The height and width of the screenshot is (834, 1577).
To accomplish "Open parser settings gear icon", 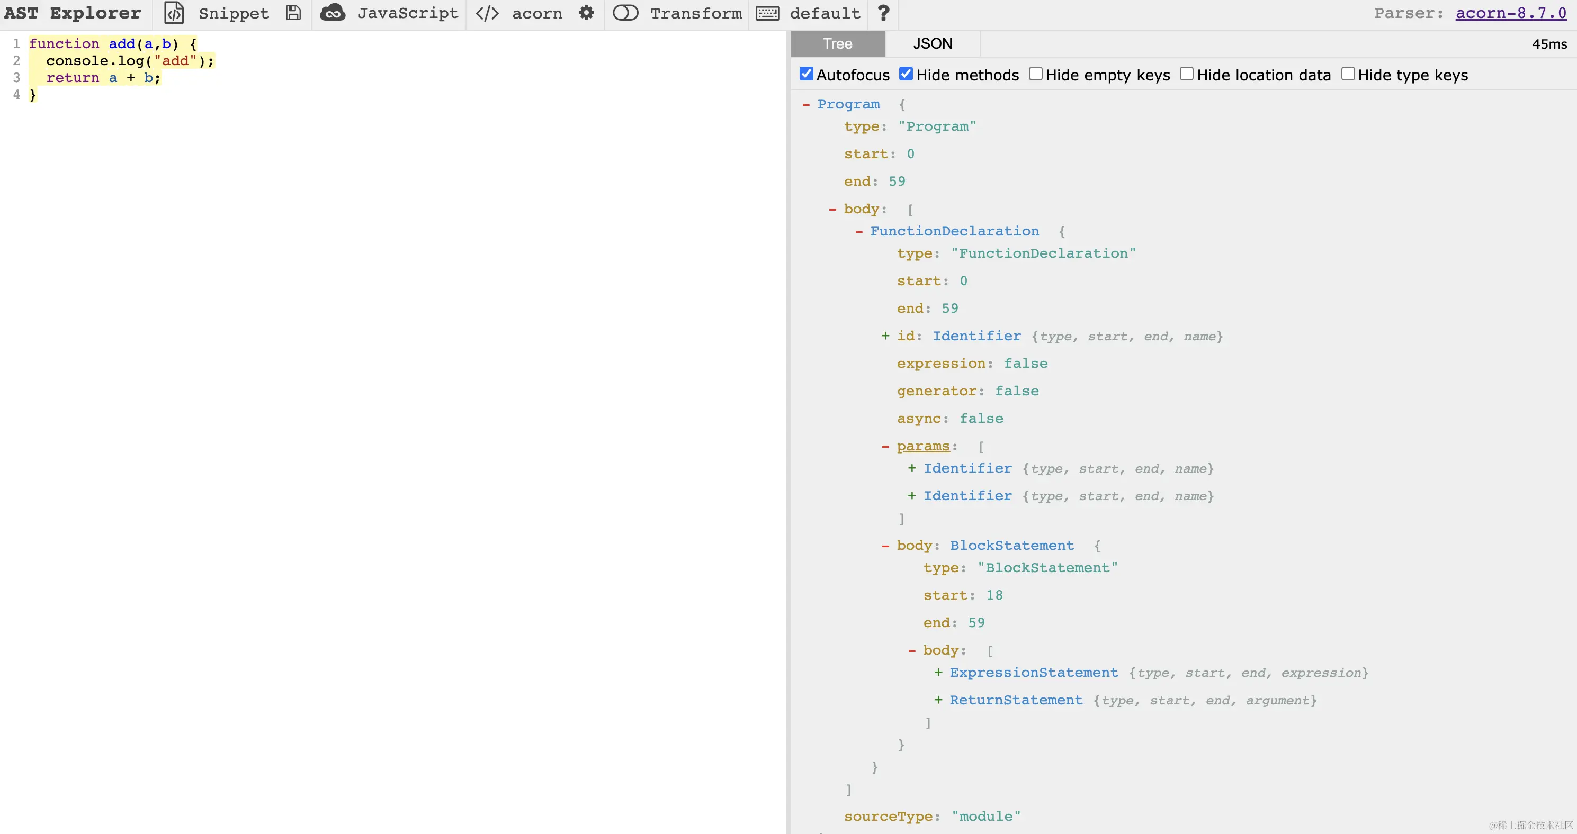I will click(586, 13).
